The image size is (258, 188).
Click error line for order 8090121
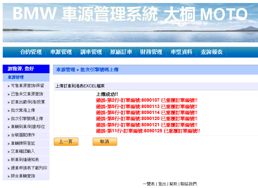tap(147, 125)
